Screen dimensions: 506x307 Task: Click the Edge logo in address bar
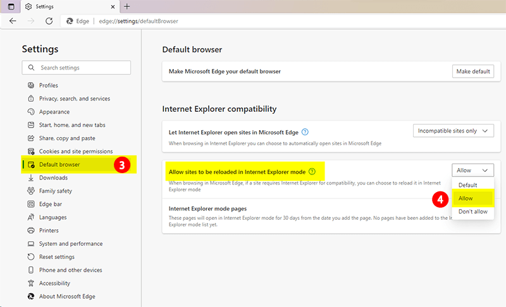coord(70,21)
